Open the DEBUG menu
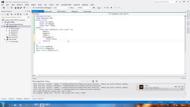Image resolution: width=190 pixels, height=107 pixels. click(33, 5)
